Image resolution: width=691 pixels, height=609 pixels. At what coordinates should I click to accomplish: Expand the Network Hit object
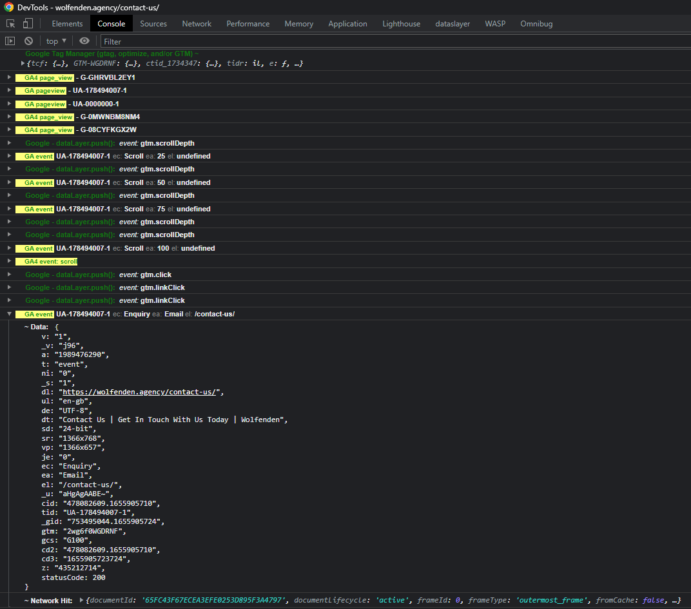[x=81, y=600]
